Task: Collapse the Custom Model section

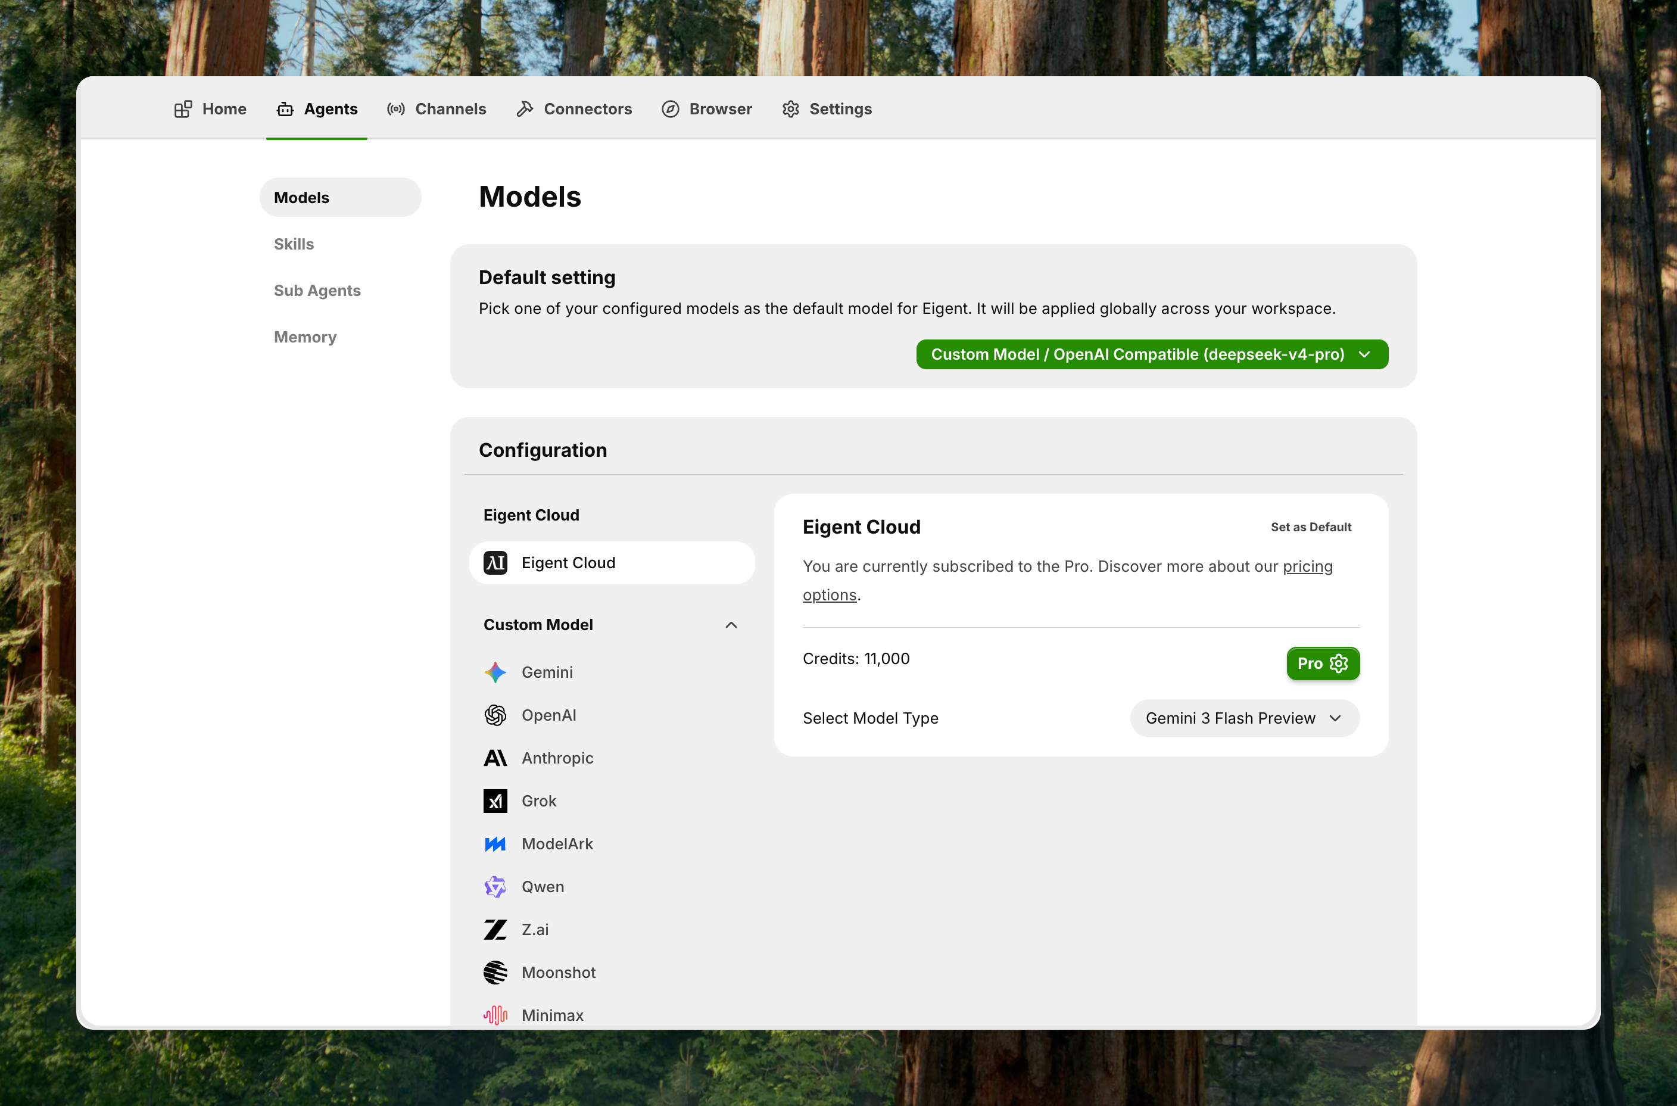Action: [731, 625]
